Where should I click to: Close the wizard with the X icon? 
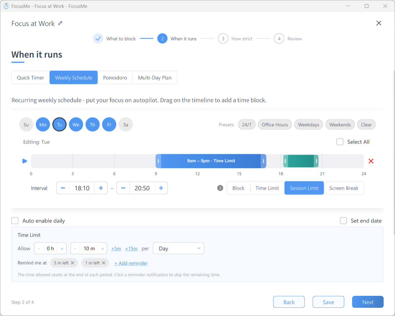click(x=379, y=23)
